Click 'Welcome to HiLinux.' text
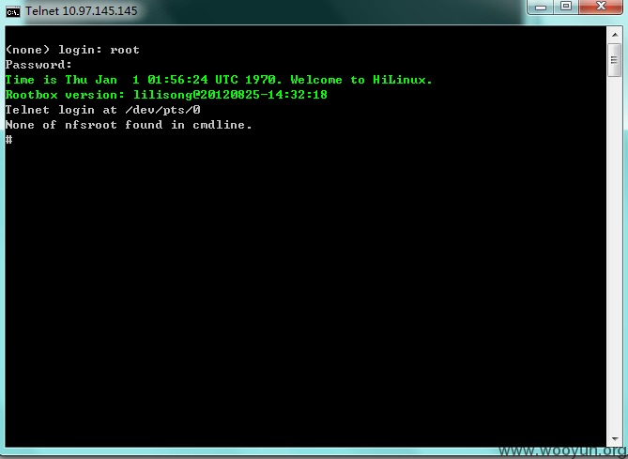 click(x=360, y=80)
